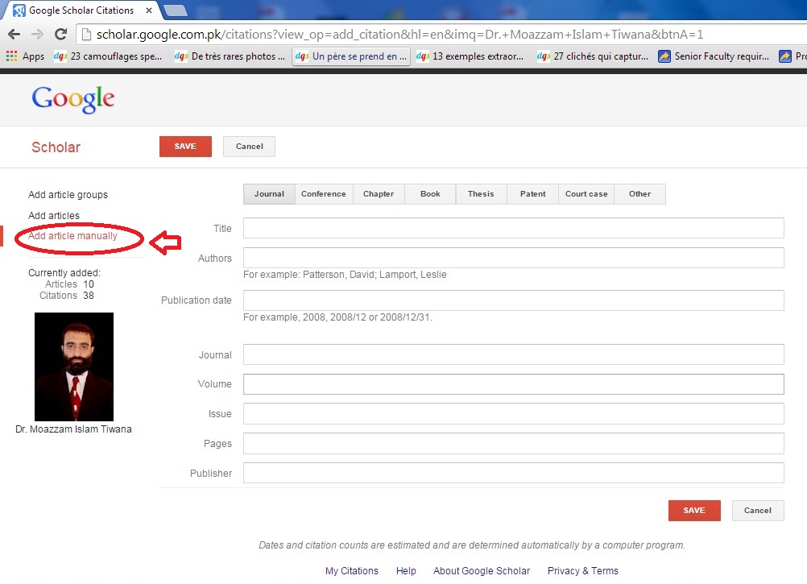Click the Google logo
Screen dimensions: 807x584
pos(72,98)
